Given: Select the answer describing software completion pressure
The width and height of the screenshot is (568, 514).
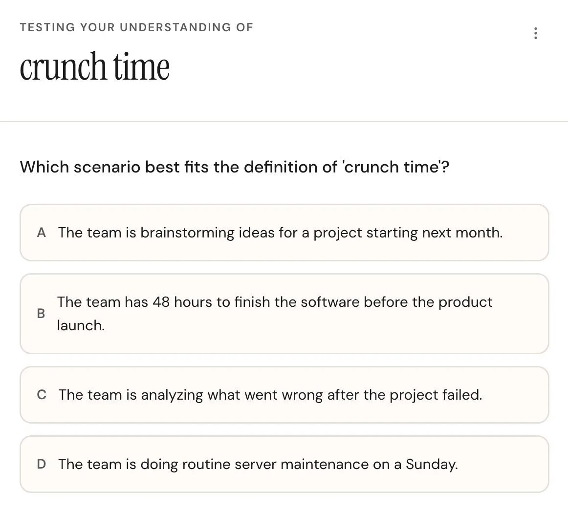Looking at the screenshot, I should tap(284, 313).
